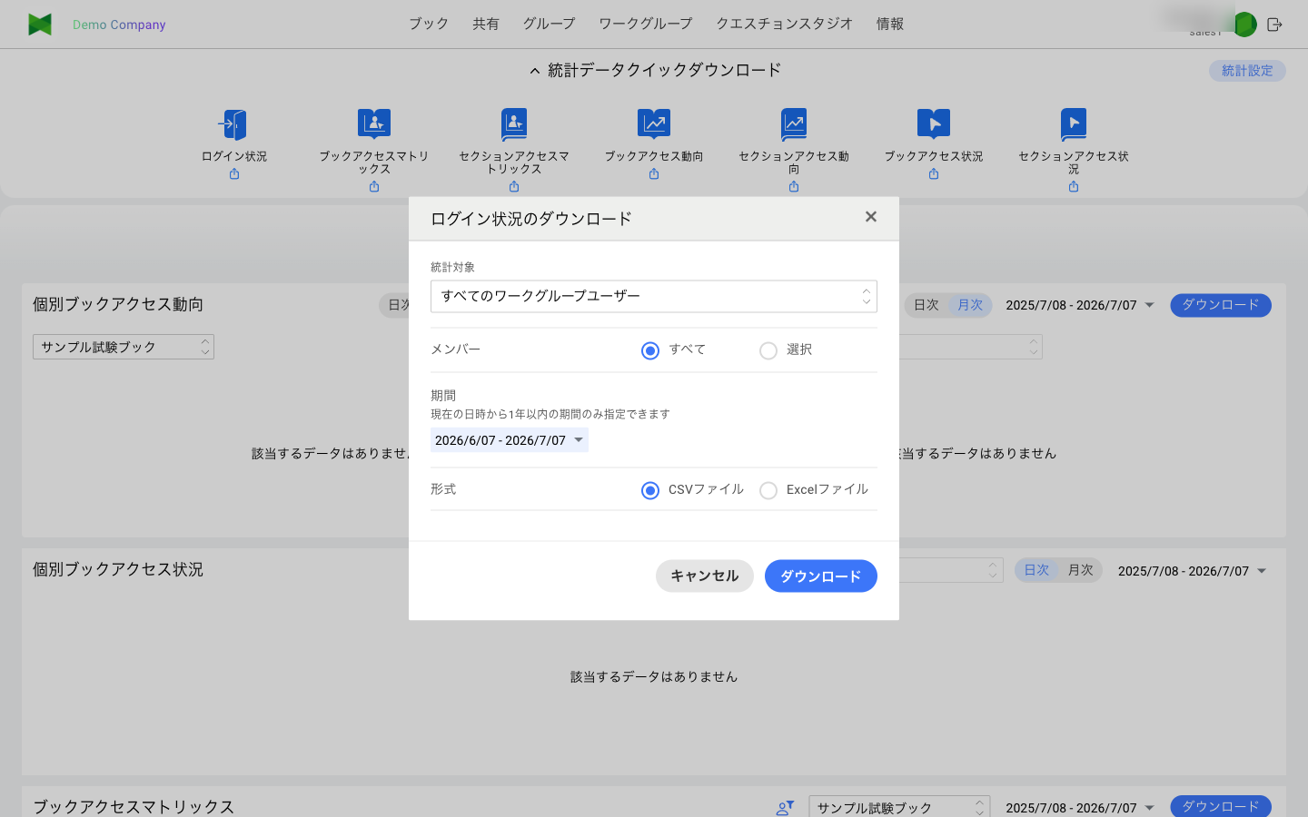Click the ブックアクセス状況 cursor icon

tap(934, 124)
